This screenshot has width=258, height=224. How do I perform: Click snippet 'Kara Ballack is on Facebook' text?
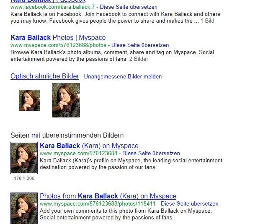pyautogui.click(x=115, y=17)
